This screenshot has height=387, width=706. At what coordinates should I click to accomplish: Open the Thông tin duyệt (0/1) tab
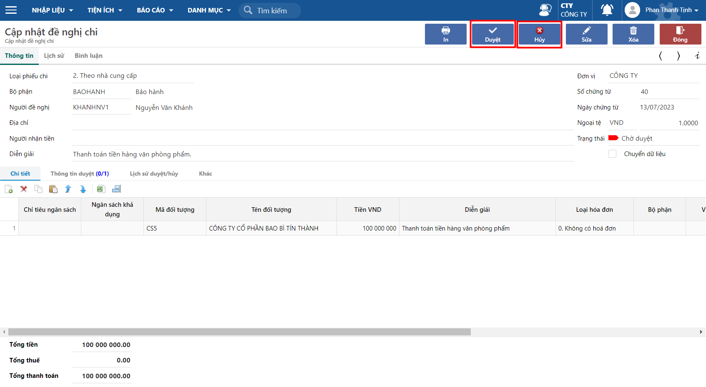click(80, 174)
